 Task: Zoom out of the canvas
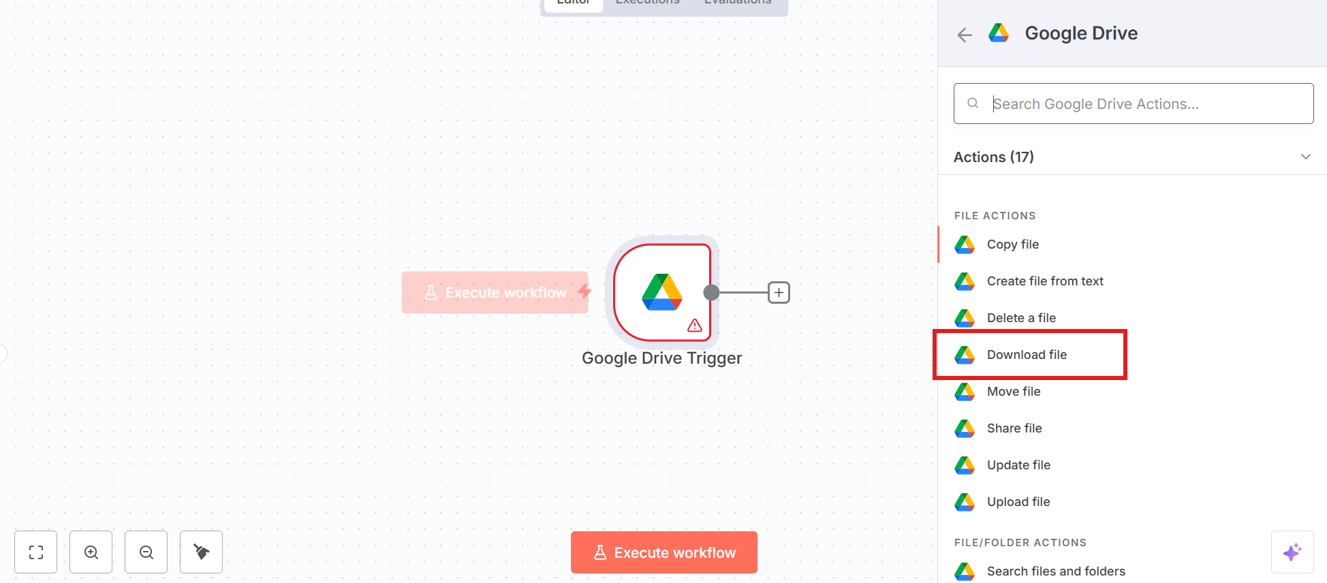[146, 552]
